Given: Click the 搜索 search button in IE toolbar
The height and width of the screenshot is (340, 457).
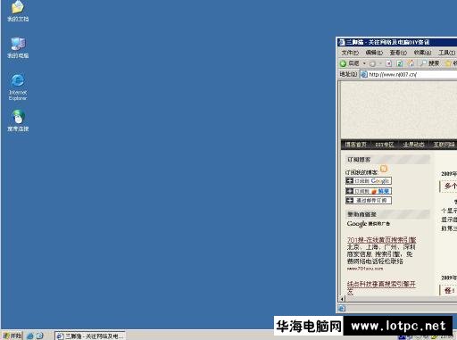Looking at the screenshot, I should (429, 63).
